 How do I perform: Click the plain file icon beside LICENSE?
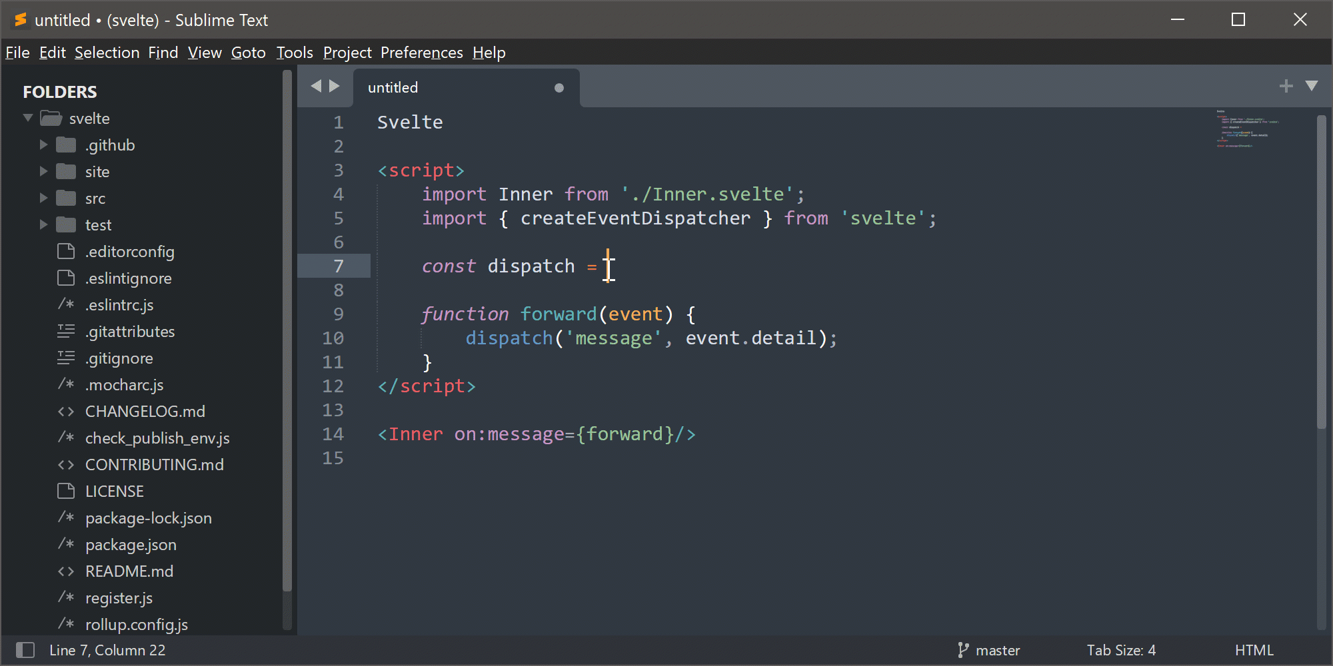click(66, 491)
